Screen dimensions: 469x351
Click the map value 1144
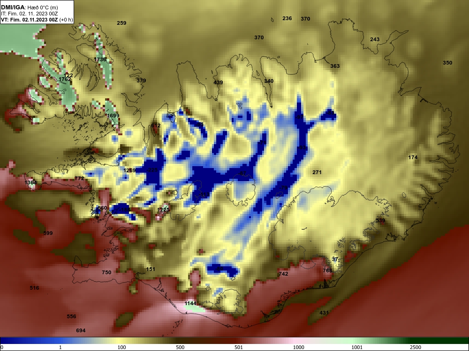(x=190, y=304)
